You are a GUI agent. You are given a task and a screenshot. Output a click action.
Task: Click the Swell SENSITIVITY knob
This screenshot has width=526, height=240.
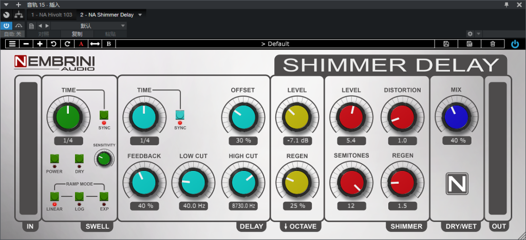coord(104,159)
